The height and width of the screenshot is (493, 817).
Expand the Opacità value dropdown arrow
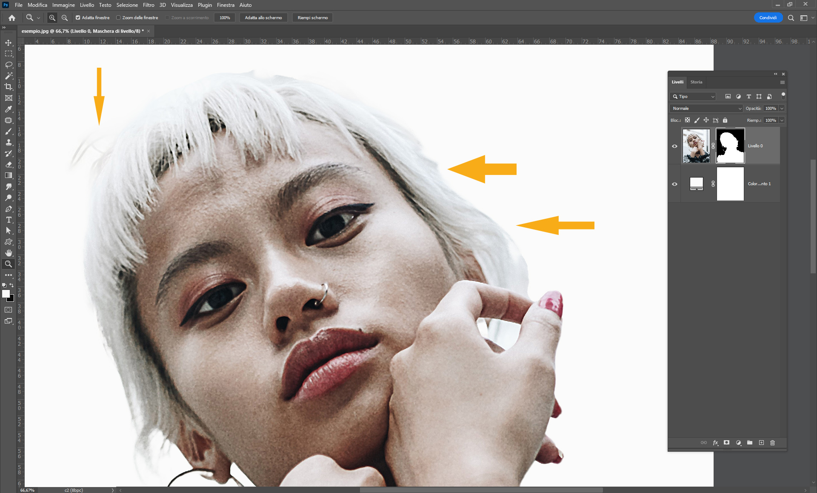point(782,109)
